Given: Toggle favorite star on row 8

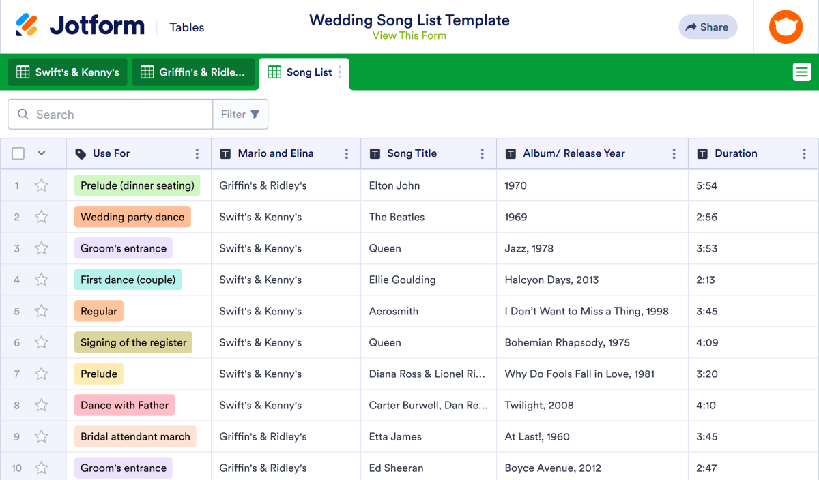Looking at the screenshot, I should pyautogui.click(x=42, y=405).
